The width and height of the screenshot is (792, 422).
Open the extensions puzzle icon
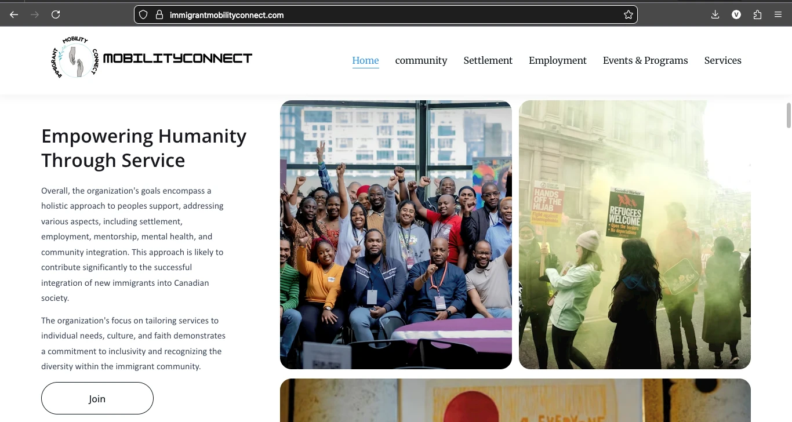(757, 15)
